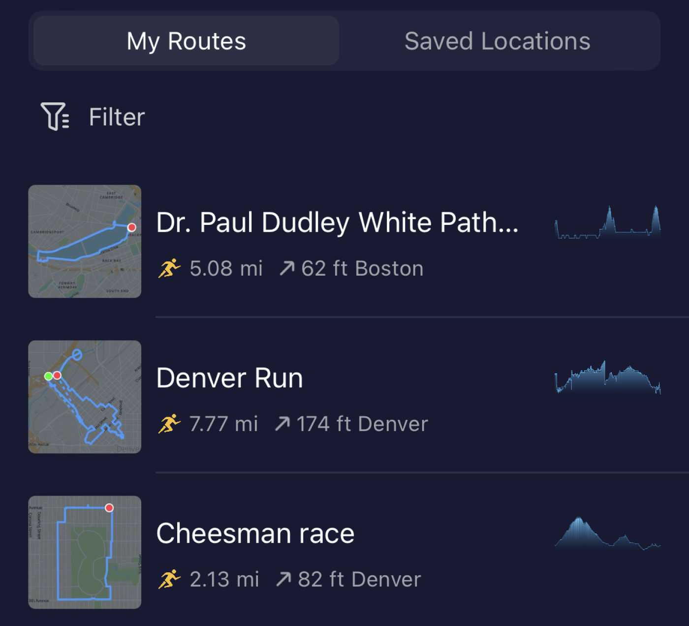Viewport: 689px width, 626px height.
Task: View the Denver Run elevation profile chart
Action: pyautogui.click(x=607, y=378)
